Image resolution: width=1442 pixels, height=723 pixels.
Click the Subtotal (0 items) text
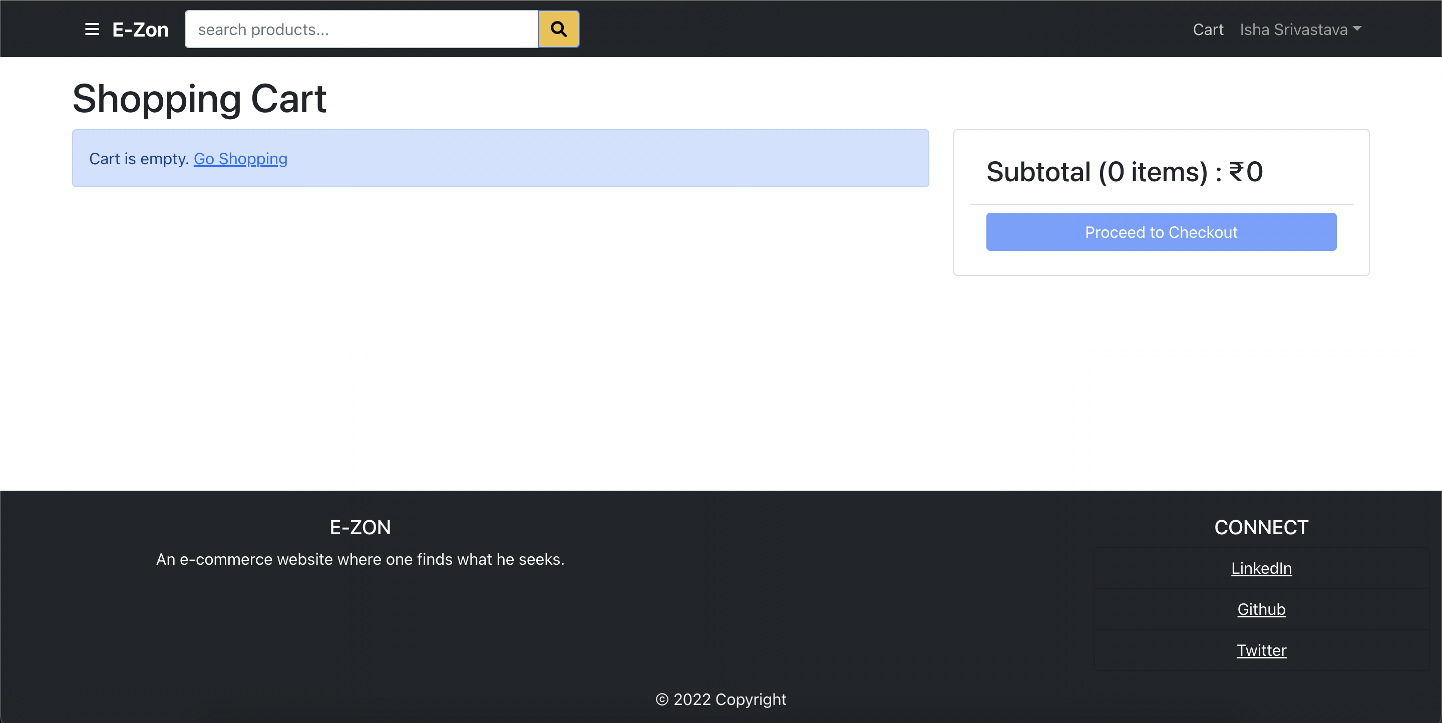(x=1124, y=171)
